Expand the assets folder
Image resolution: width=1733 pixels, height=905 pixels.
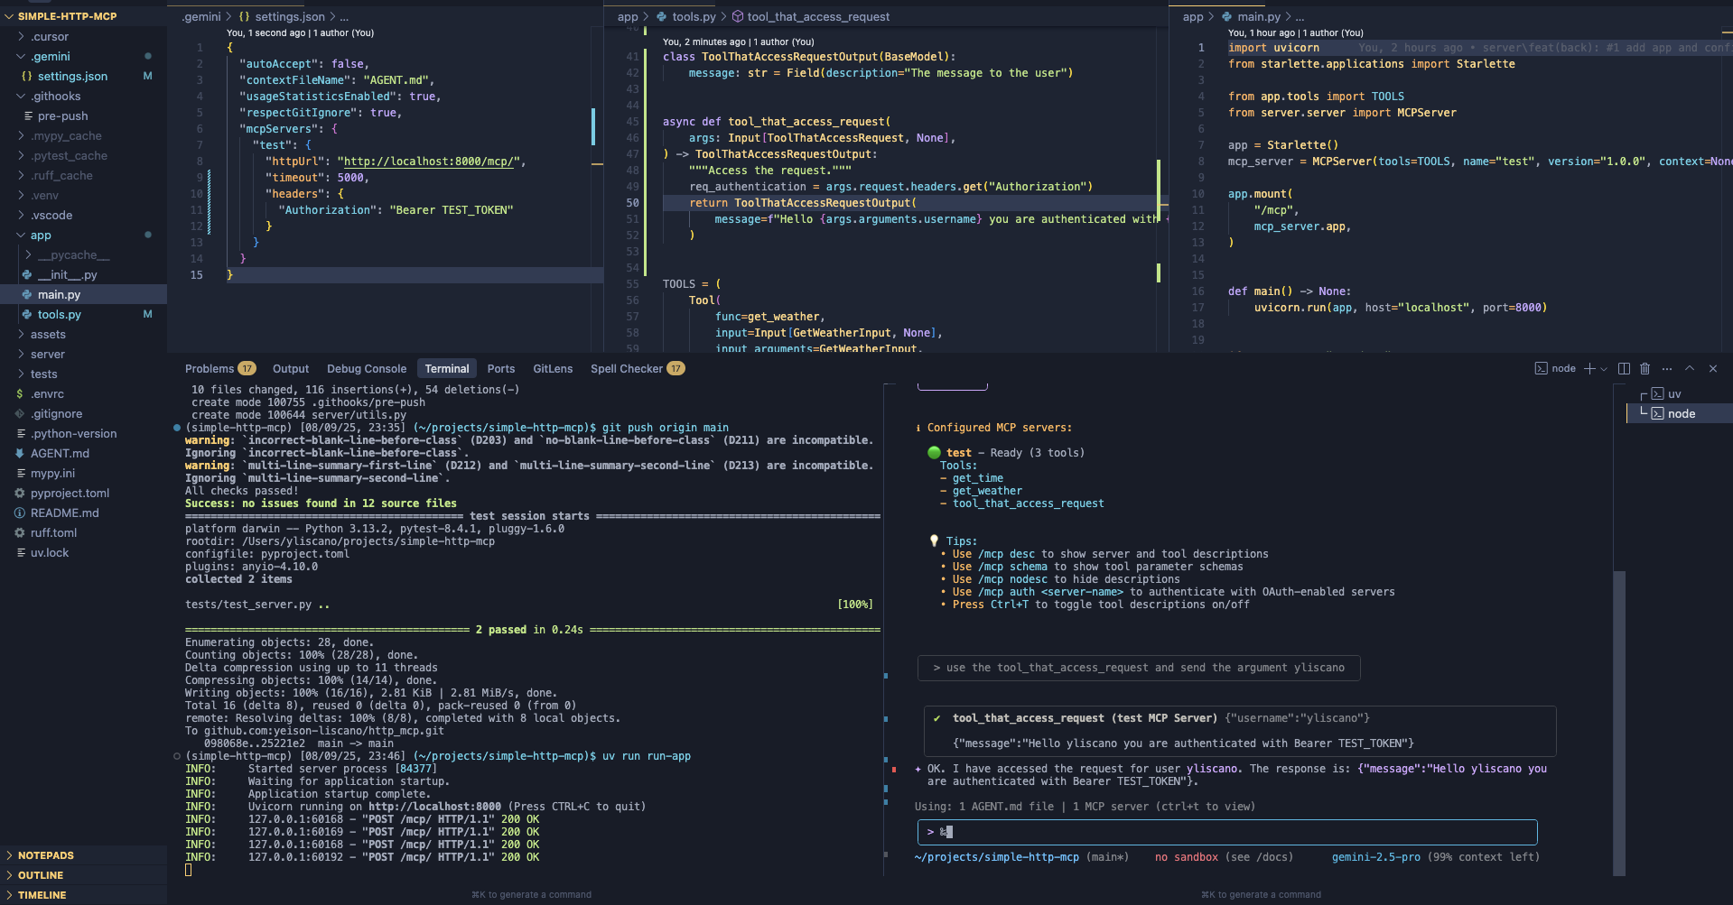tap(48, 334)
